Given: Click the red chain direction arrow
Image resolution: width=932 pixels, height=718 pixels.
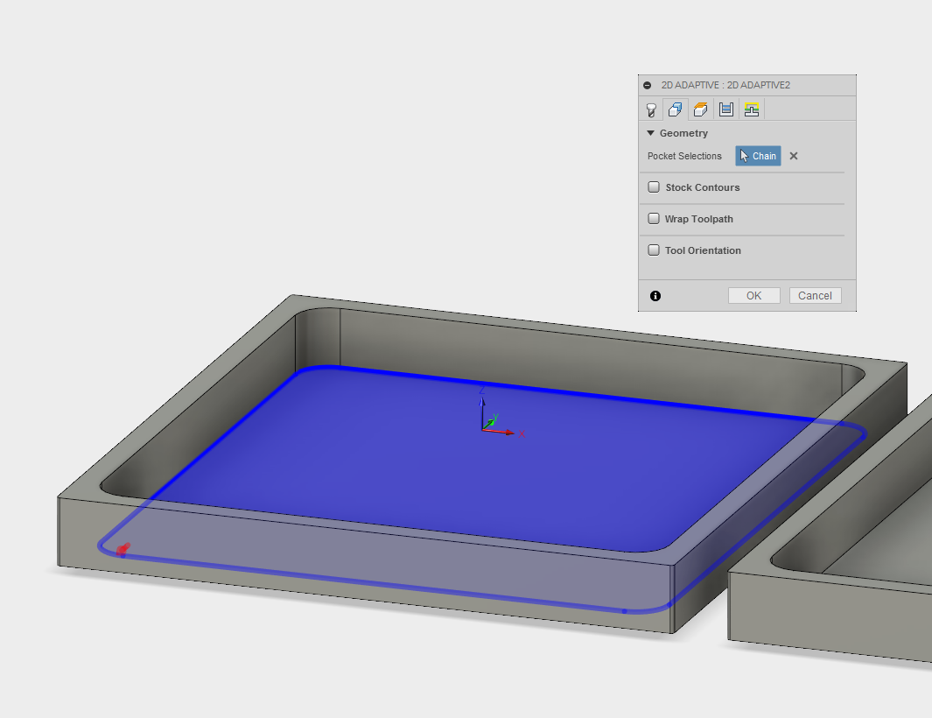Looking at the screenshot, I should (123, 550).
